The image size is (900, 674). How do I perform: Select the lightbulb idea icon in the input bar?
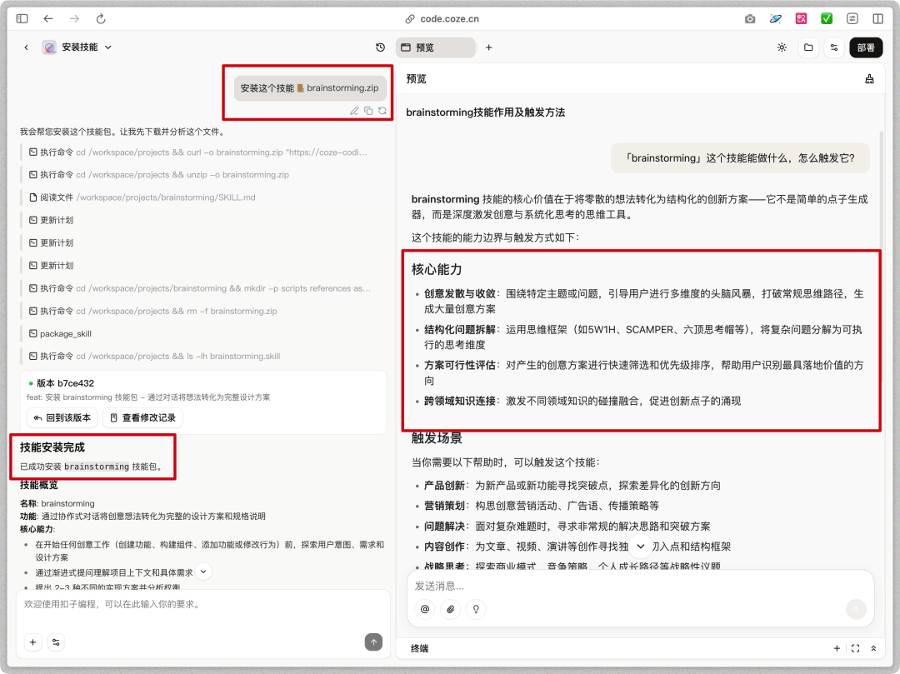(476, 609)
